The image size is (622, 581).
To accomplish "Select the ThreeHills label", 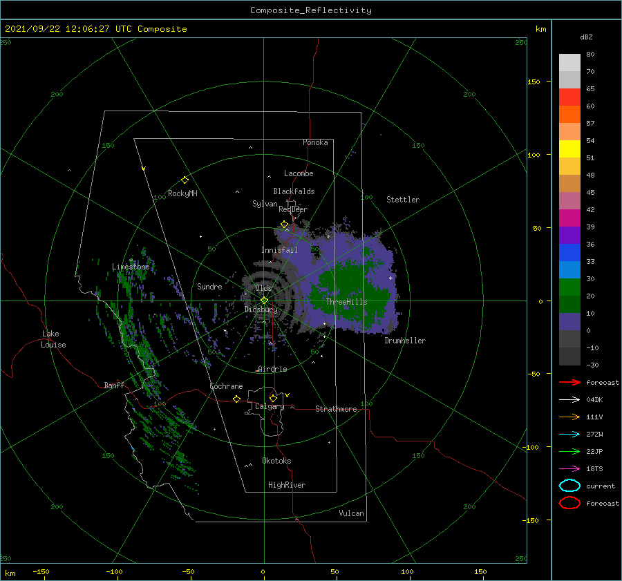I will pyautogui.click(x=347, y=302).
